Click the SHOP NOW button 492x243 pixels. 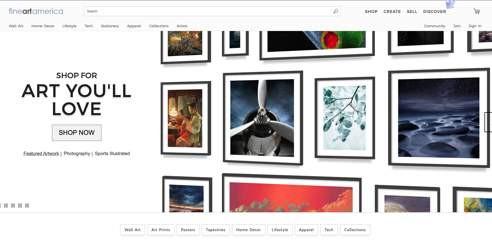77,133
